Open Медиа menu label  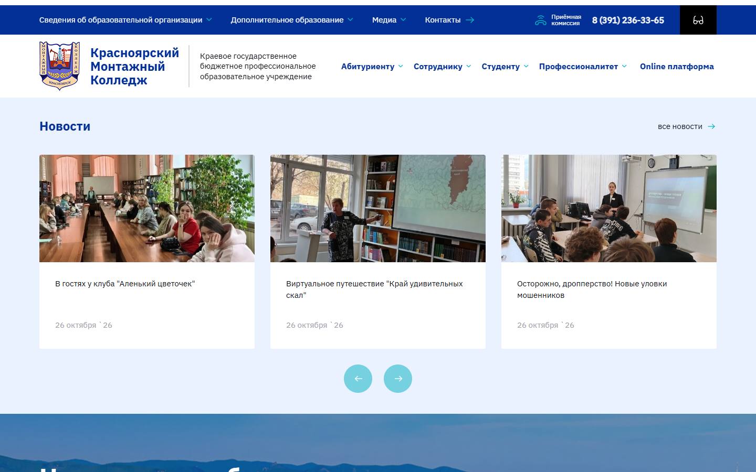384,20
